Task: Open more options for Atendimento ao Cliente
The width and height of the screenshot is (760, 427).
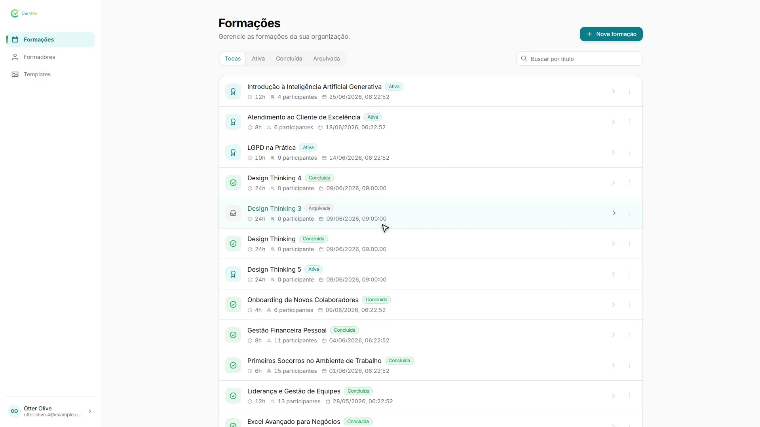Action: click(630, 122)
